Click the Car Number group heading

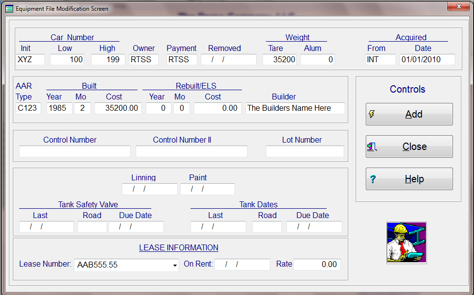pos(72,38)
